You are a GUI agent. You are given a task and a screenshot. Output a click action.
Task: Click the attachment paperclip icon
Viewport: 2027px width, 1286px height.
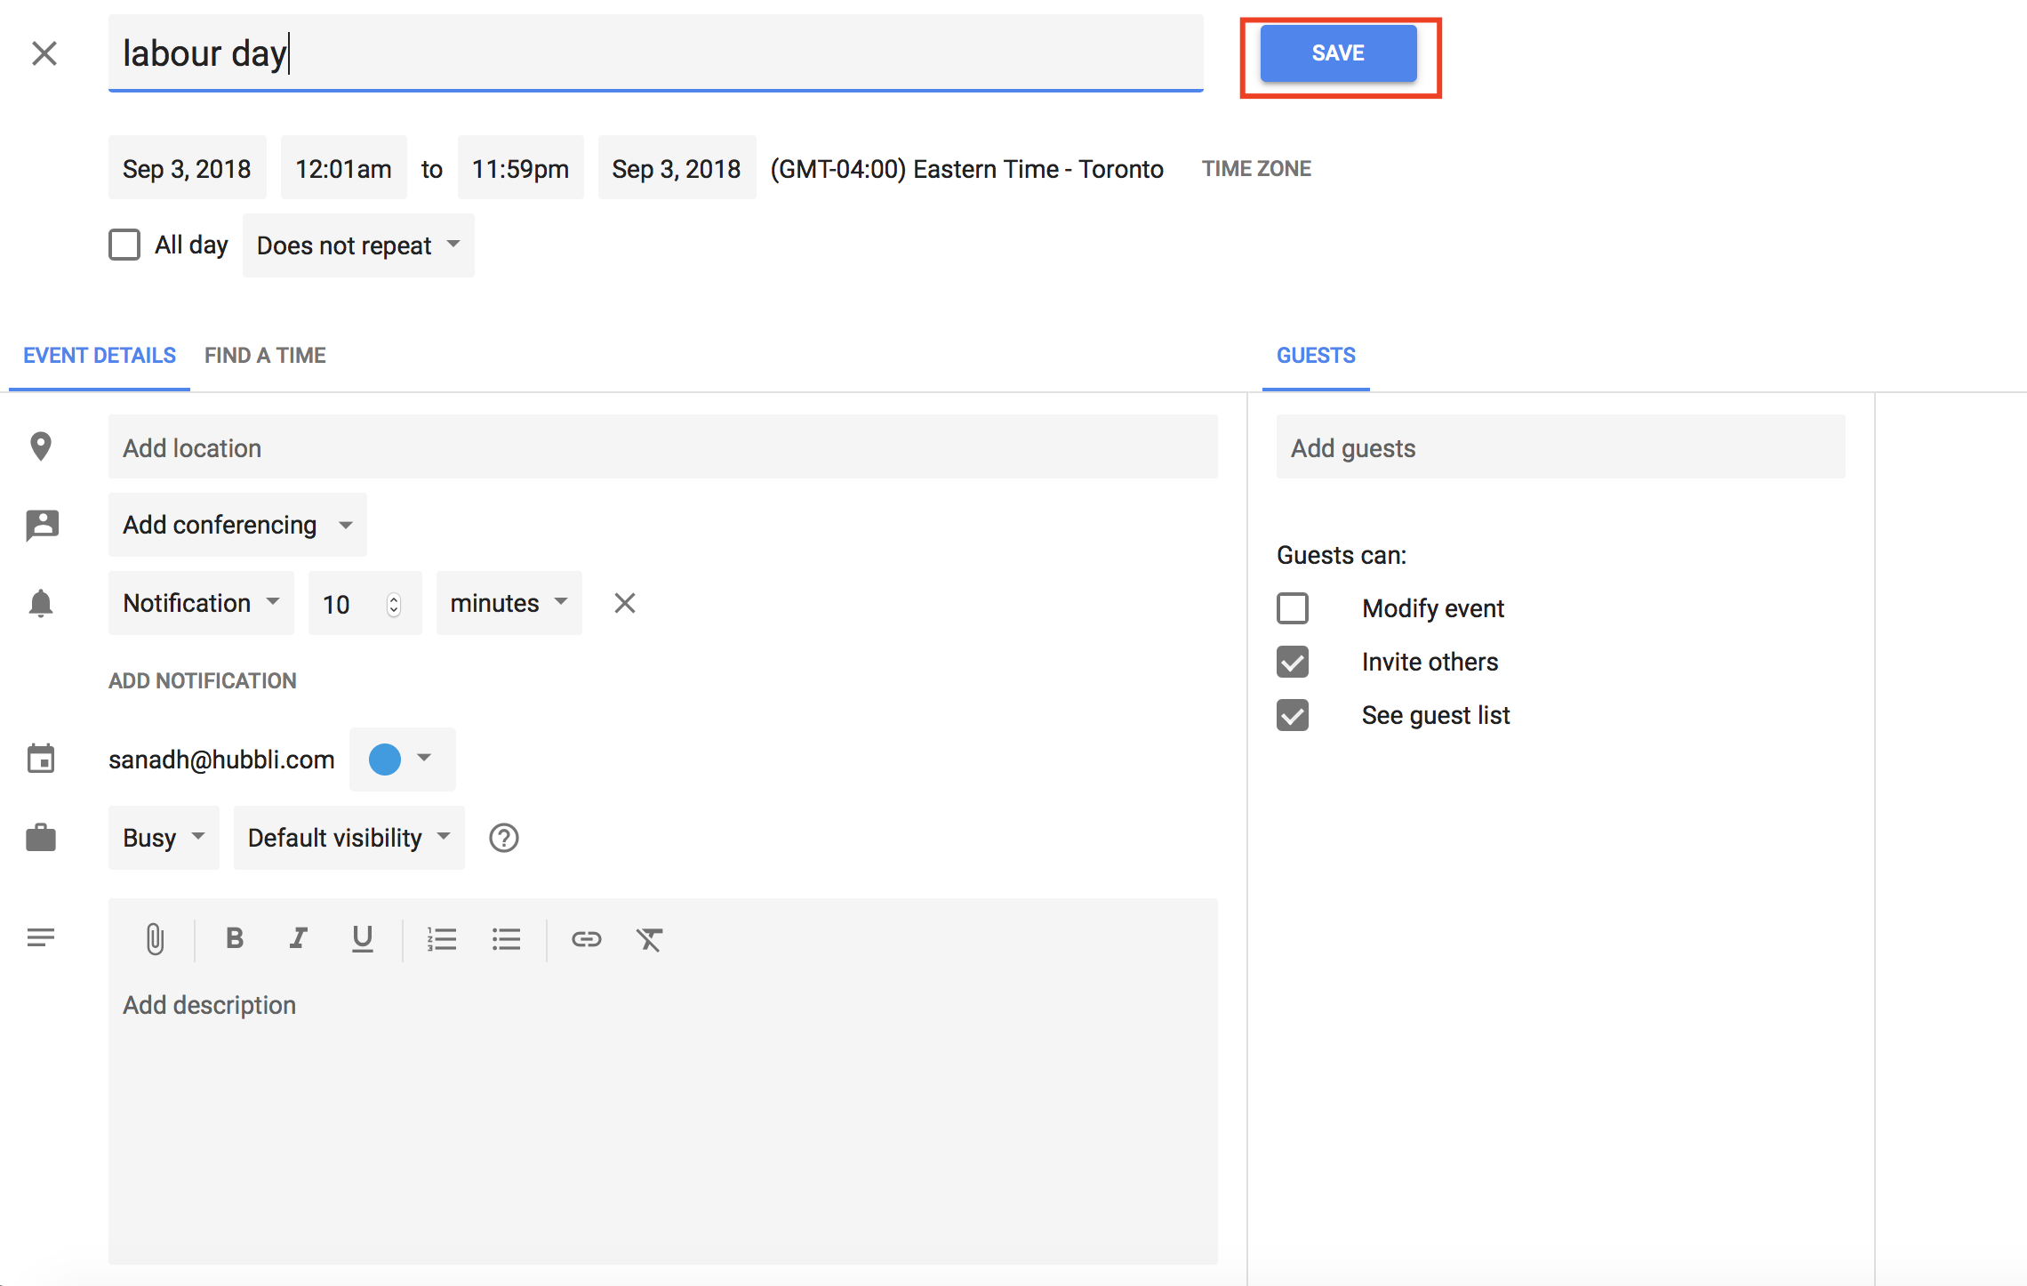[155, 939]
